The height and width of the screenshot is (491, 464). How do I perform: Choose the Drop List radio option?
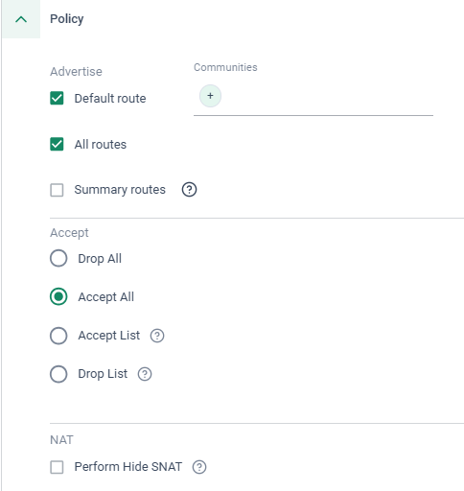tap(58, 374)
